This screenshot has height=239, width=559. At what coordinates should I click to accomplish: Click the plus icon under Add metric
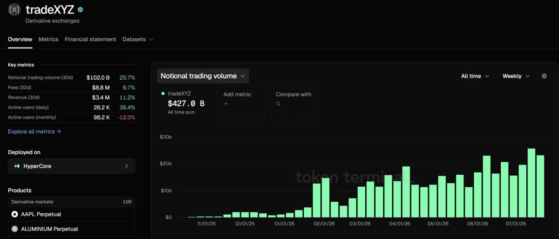click(x=226, y=104)
